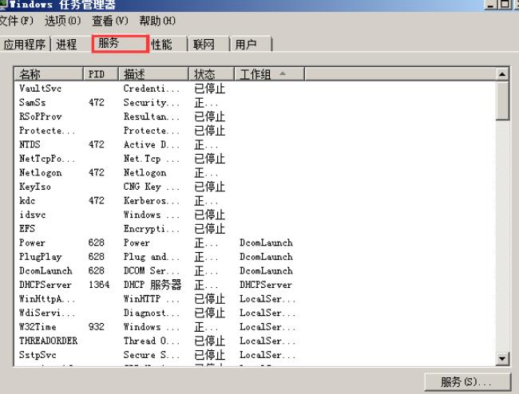Screen dimensions: 519x394
Task: Select the 服务 tab
Action: [121, 44]
